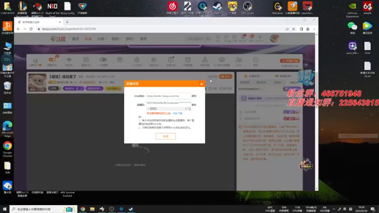Select 直播 in Douyu navigation
Image resolution: width=379 pixels, height=213 pixels.
pos(88,39)
